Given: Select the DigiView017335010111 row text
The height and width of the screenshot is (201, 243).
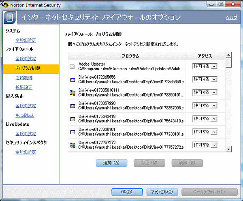Looking at the screenshot, I should click(131, 92).
